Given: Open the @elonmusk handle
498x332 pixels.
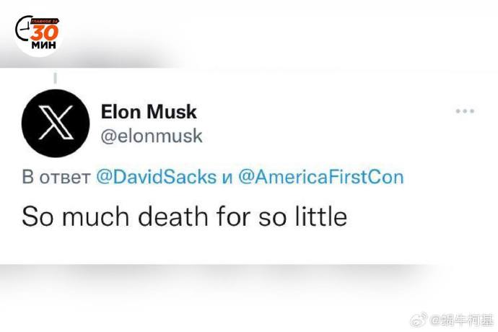Looking at the screenshot, I should coord(152,136).
